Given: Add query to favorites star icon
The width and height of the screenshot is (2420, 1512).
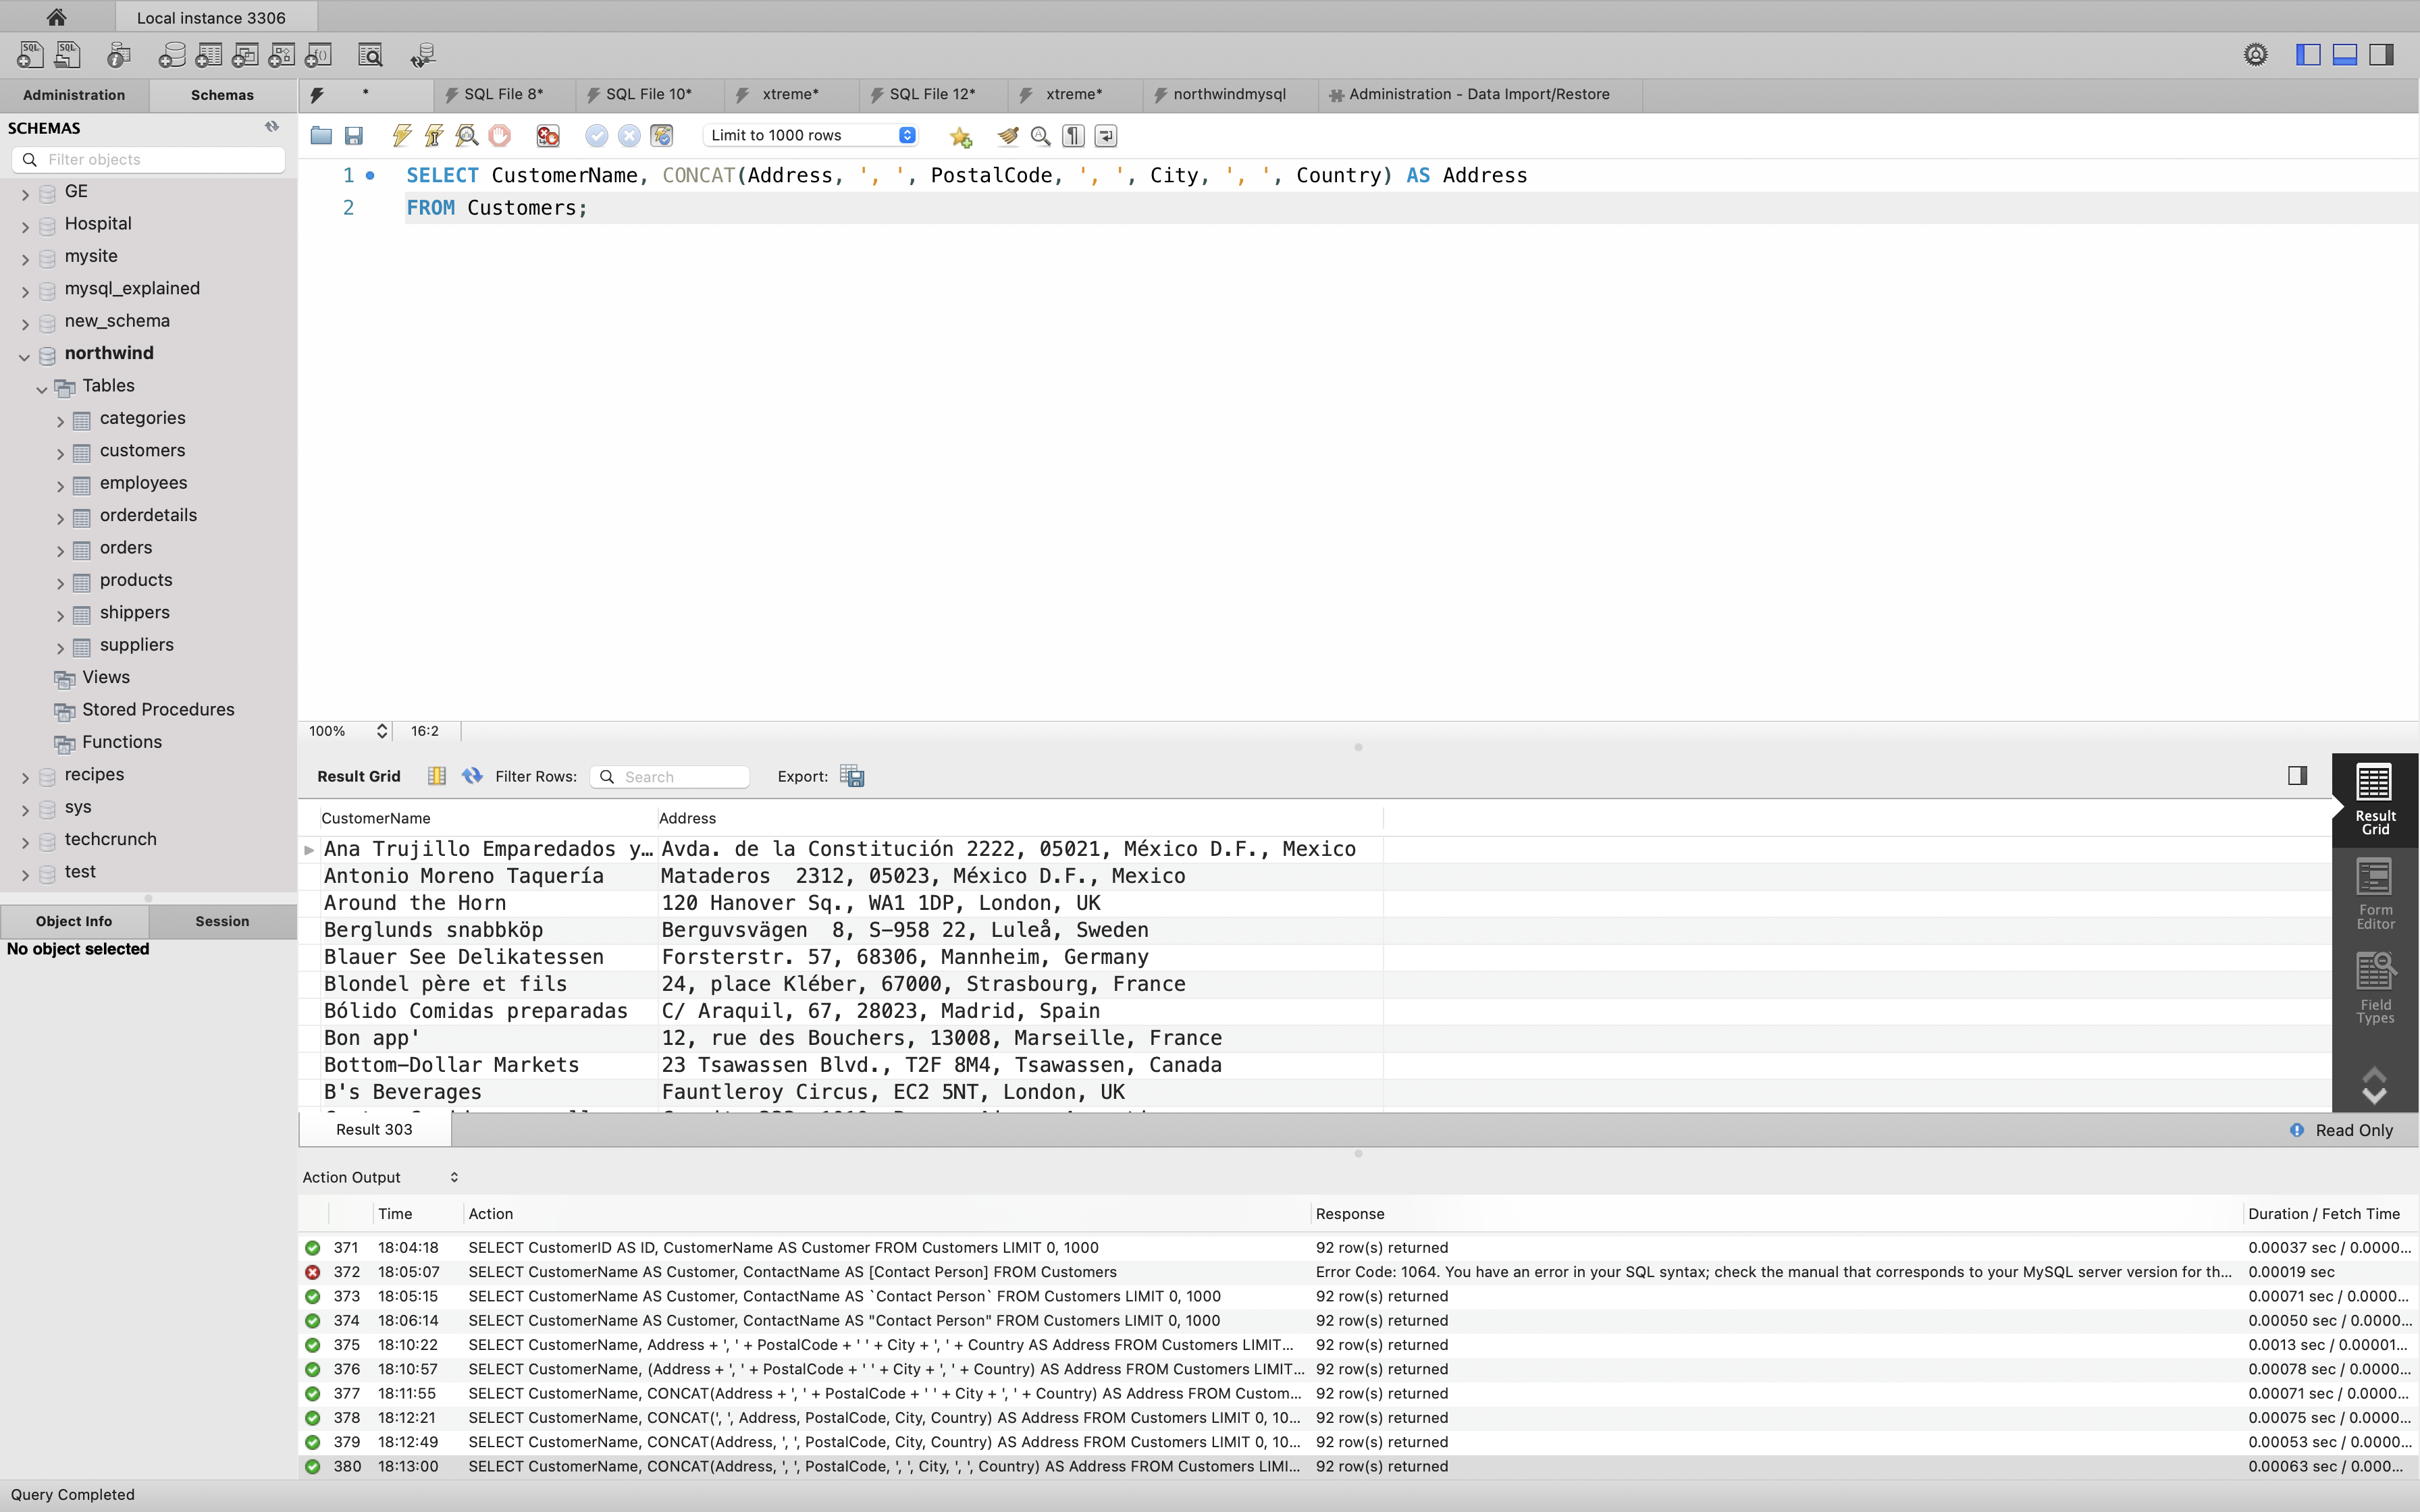Looking at the screenshot, I should (x=960, y=136).
